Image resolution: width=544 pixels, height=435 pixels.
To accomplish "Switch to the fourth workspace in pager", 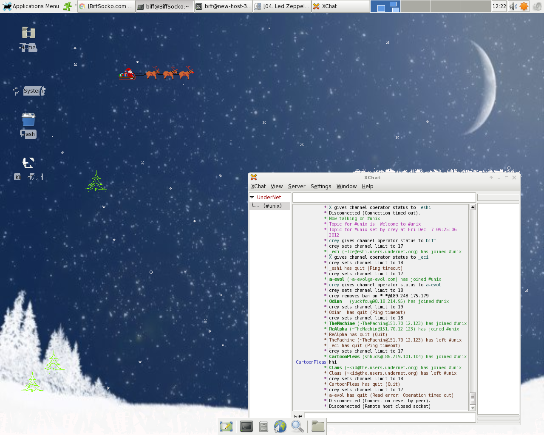I will pos(476,6).
